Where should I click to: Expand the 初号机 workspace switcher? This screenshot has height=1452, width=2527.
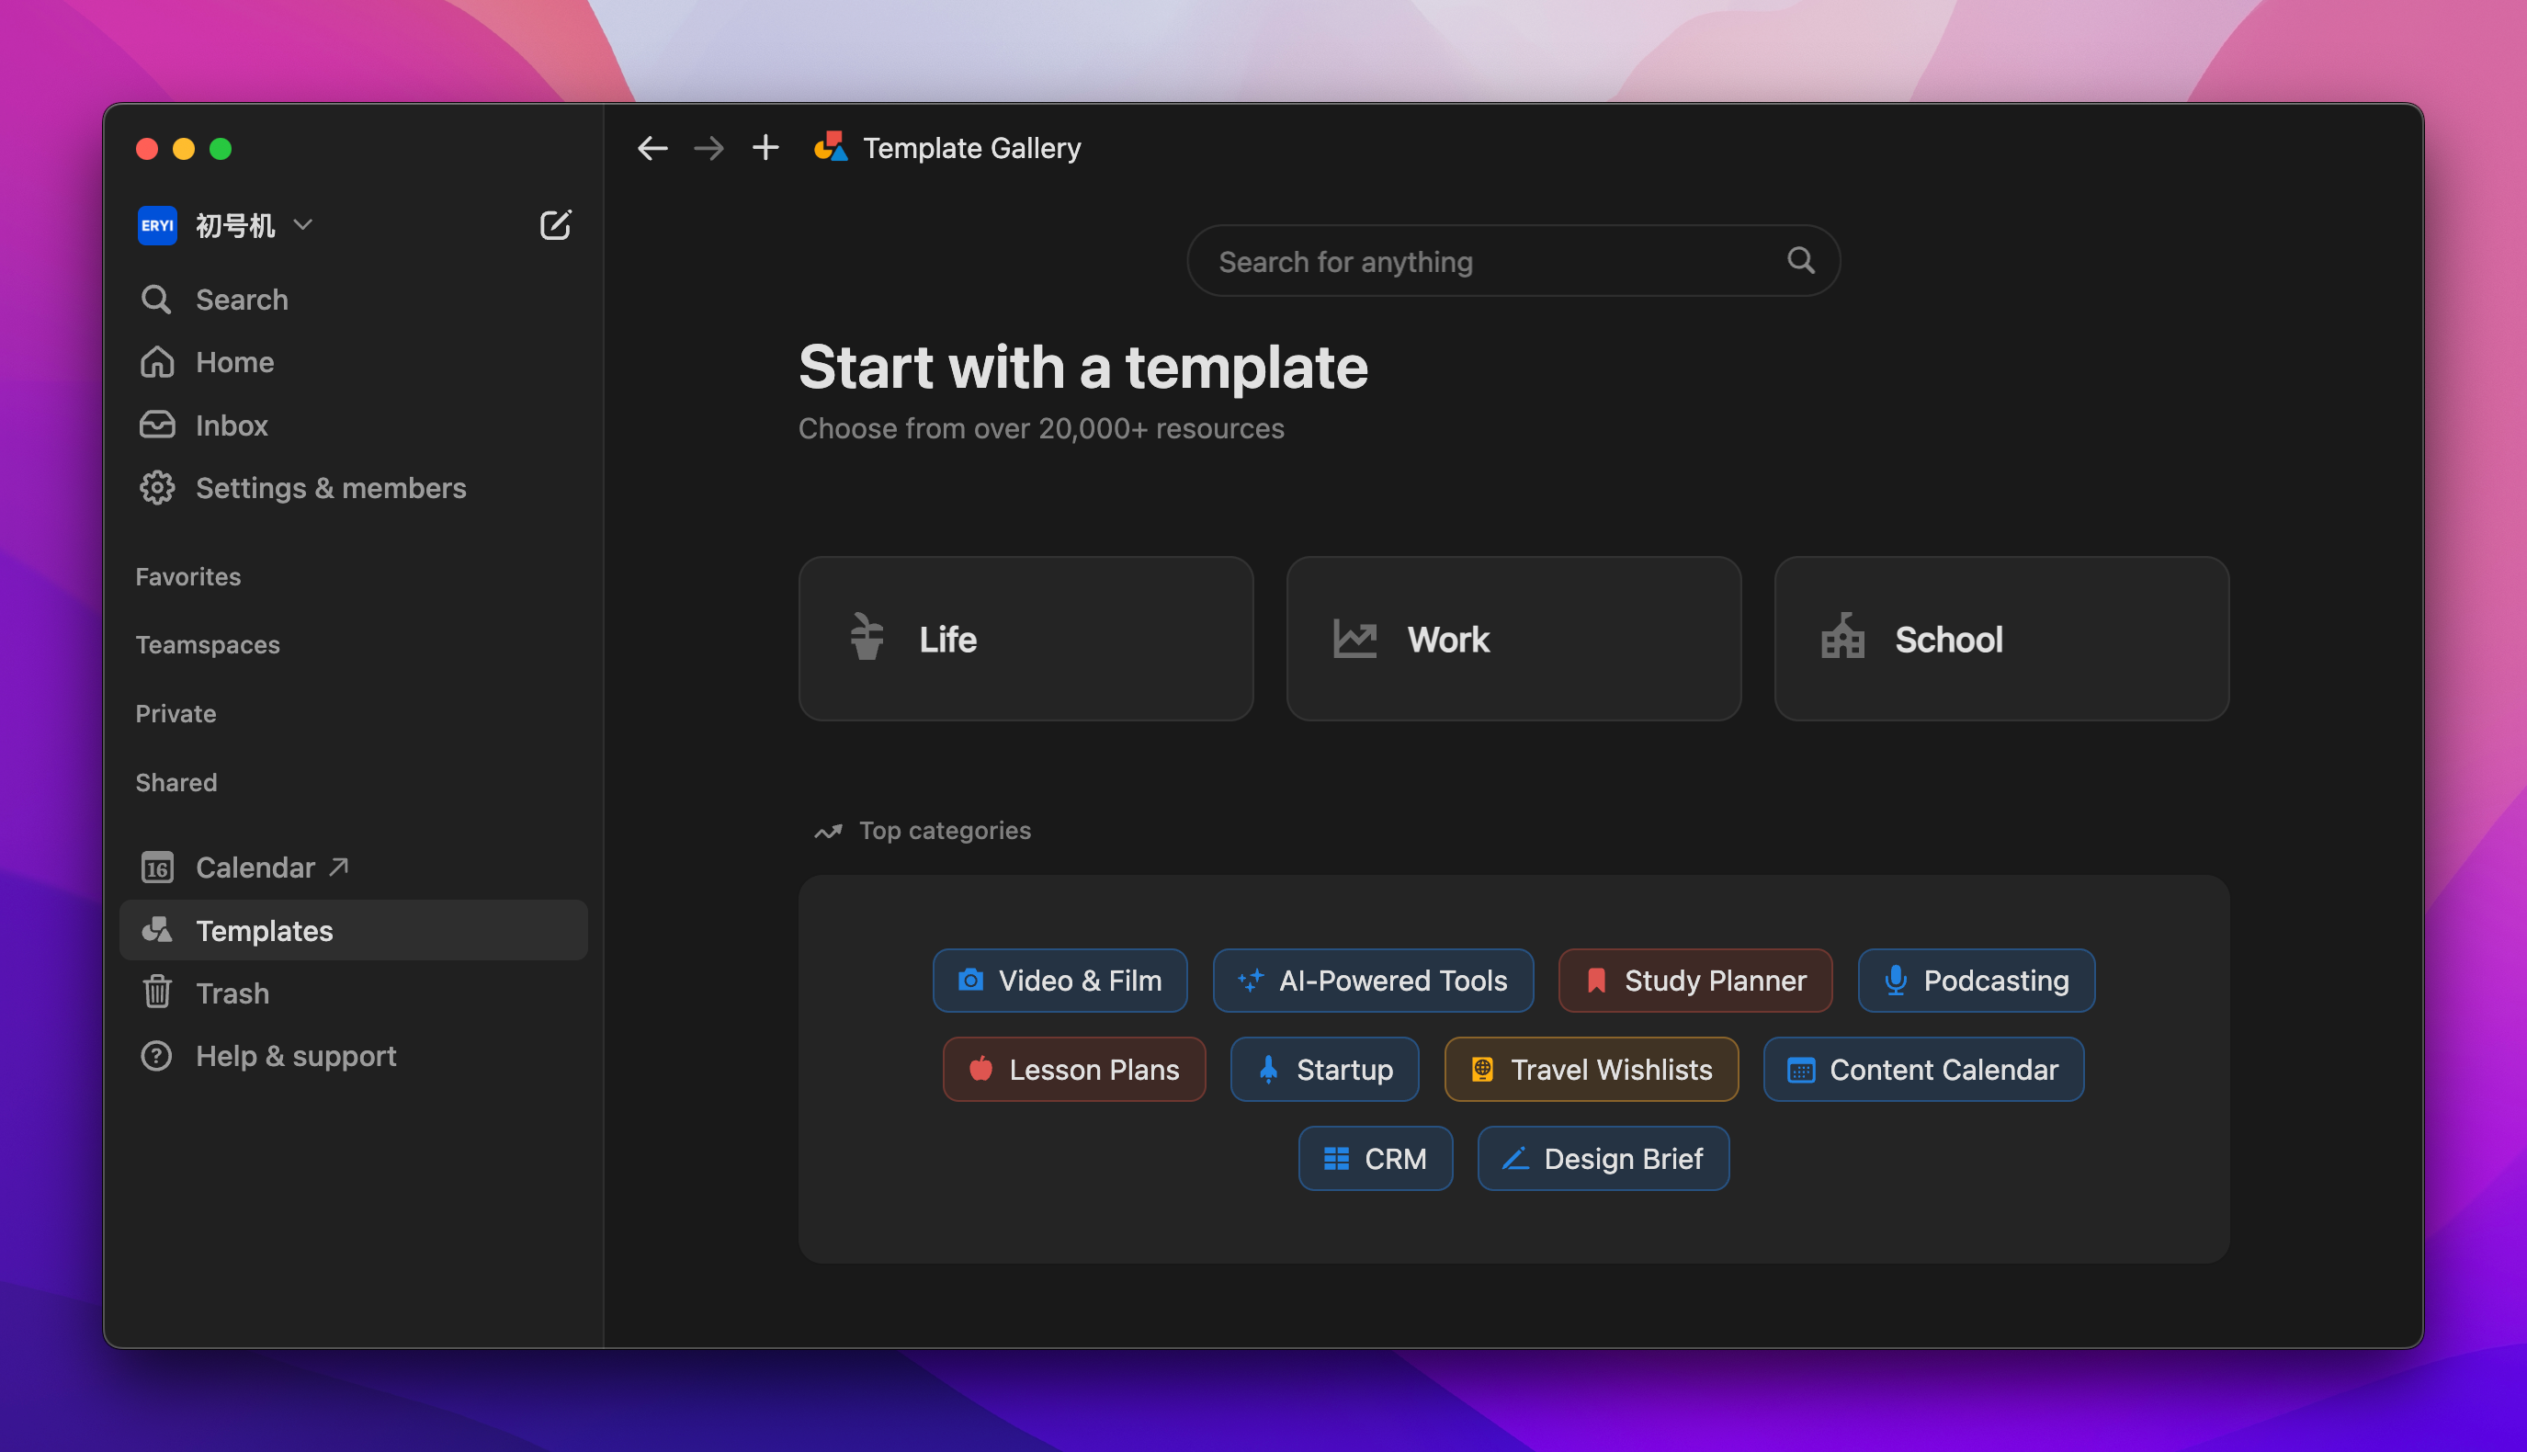pos(235,225)
